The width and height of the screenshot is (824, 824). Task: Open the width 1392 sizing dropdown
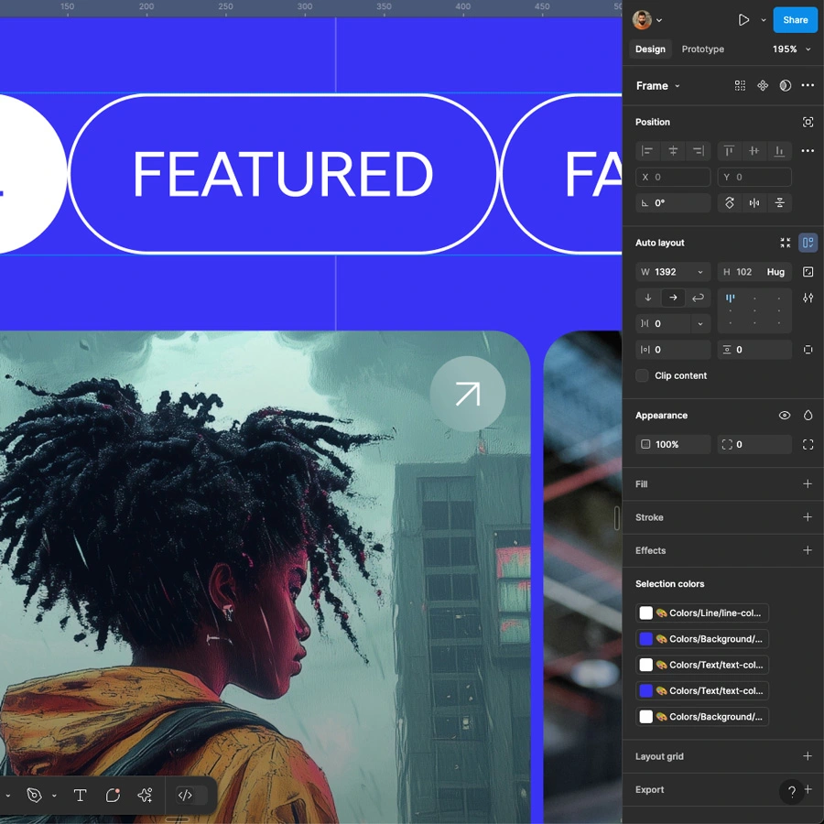click(x=700, y=272)
